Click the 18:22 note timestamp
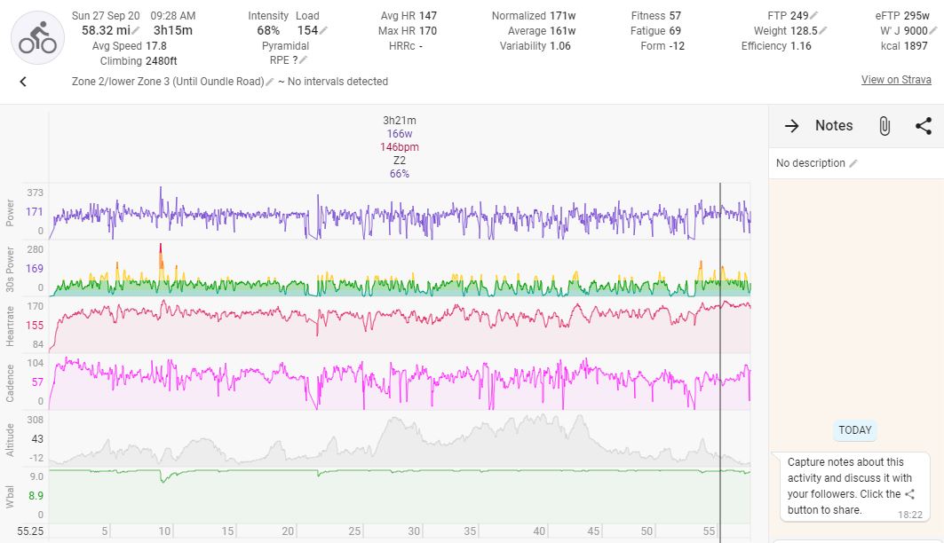Viewport: 944px width, 543px height. point(909,515)
